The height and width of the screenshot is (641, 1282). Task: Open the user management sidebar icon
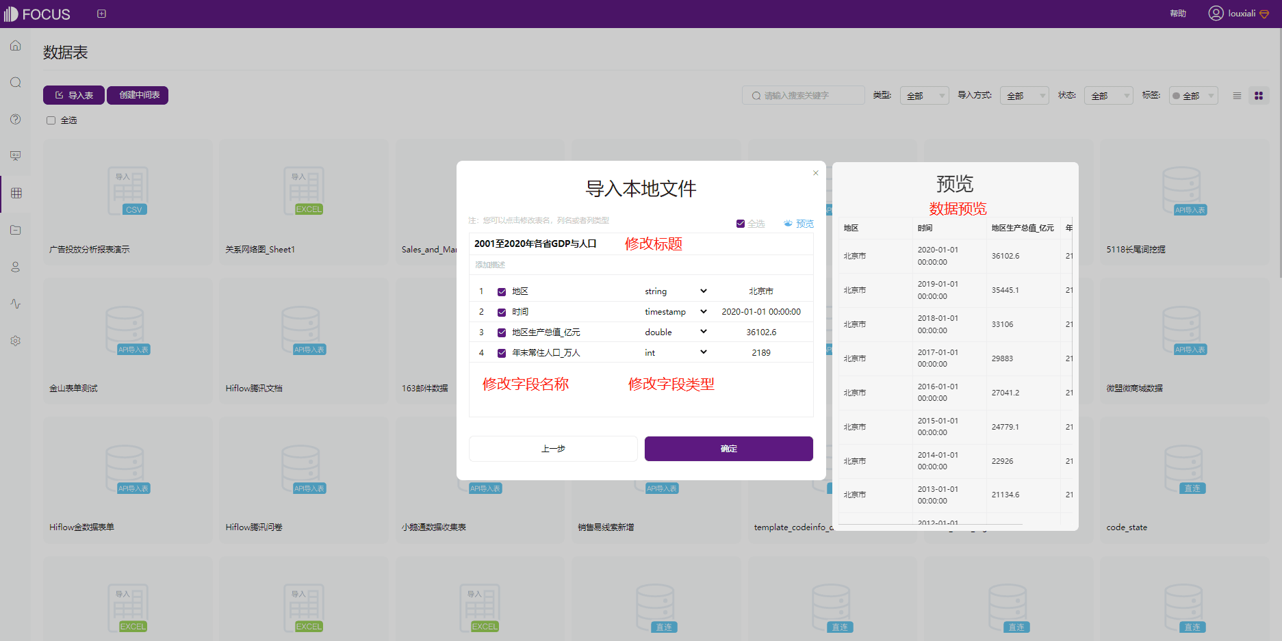pyautogui.click(x=15, y=267)
